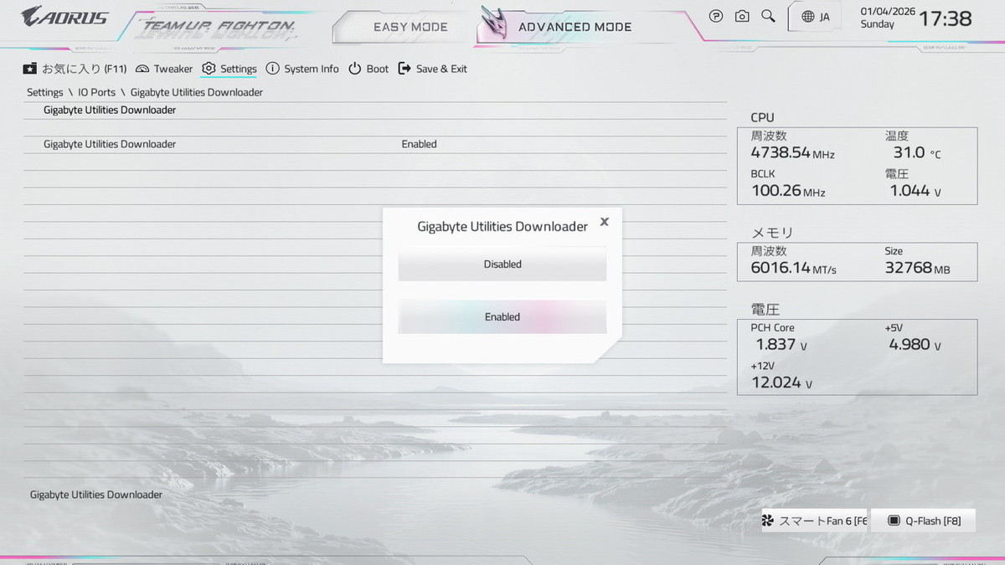The width and height of the screenshot is (1005, 565).
Task: Select Enabled in the popup
Action: click(x=502, y=317)
